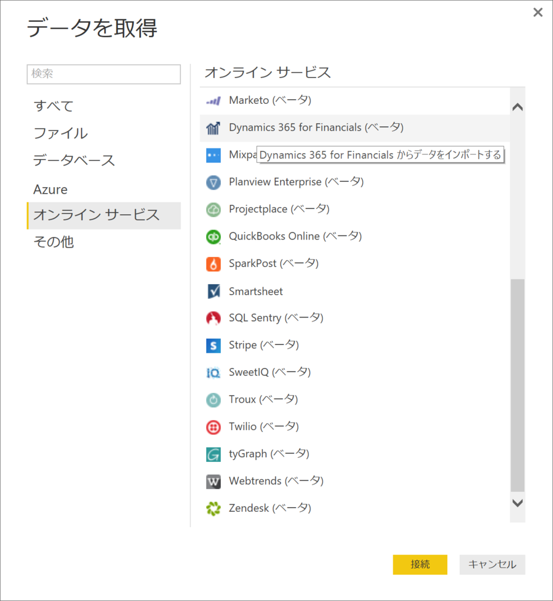Click the Projectplace cloud icon
This screenshot has height=601, width=553.
coord(213,210)
